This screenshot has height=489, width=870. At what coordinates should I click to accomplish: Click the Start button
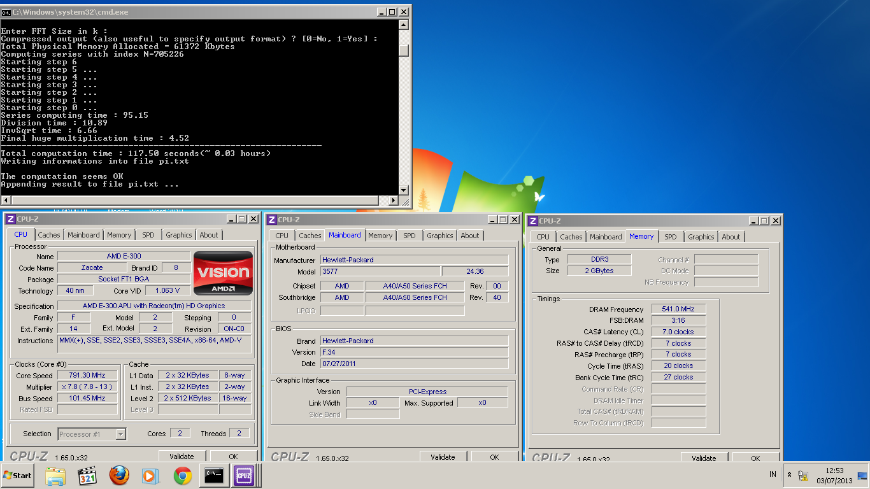click(x=18, y=476)
